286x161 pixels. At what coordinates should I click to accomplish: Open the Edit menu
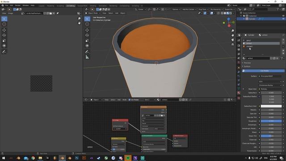point(12,5)
